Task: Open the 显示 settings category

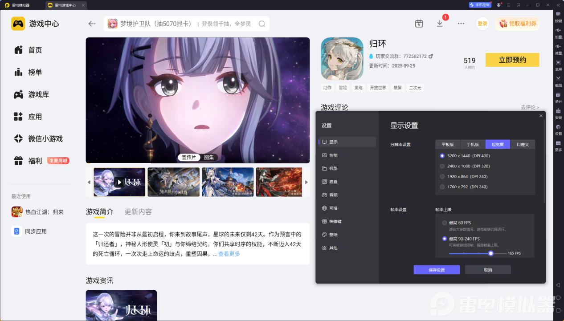Action: pyautogui.click(x=347, y=142)
